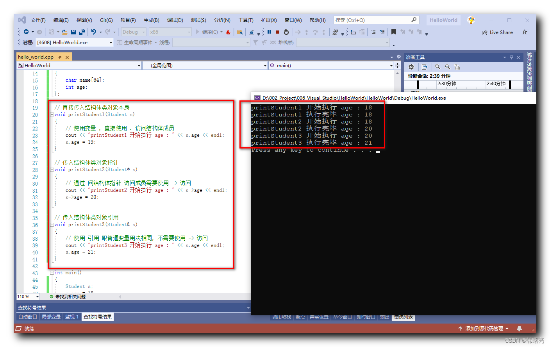Click 添加到源代码管理 in status bar
This screenshot has width=550, height=347.
484,329
